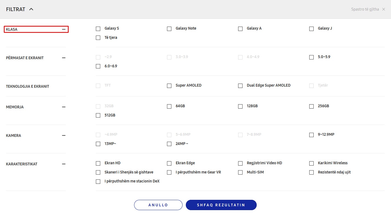This screenshot has width=391, height=218.
Task: Select the 24MP~ camera checkbox
Action: [x=169, y=144]
